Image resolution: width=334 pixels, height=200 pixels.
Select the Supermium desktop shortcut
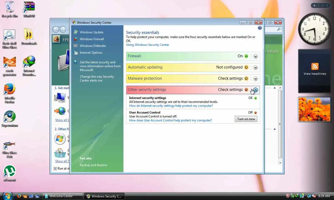[10, 119]
